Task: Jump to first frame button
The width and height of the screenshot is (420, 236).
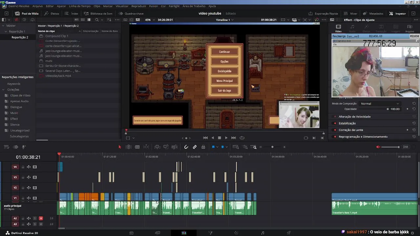Action: click(x=205, y=138)
